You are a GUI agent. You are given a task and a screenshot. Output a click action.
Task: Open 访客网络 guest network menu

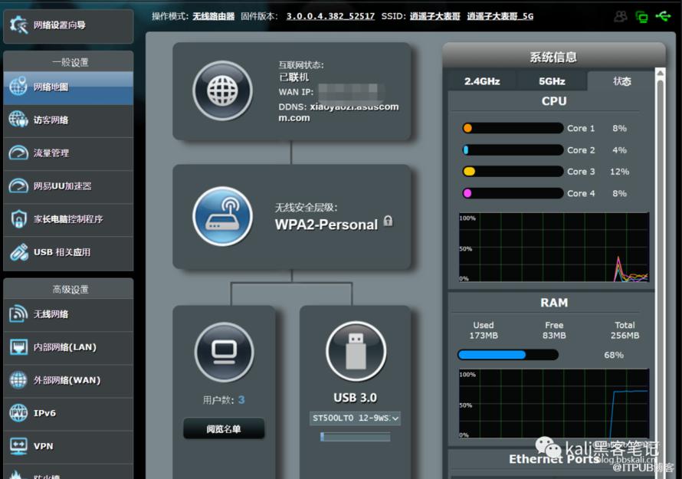click(x=67, y=120)
